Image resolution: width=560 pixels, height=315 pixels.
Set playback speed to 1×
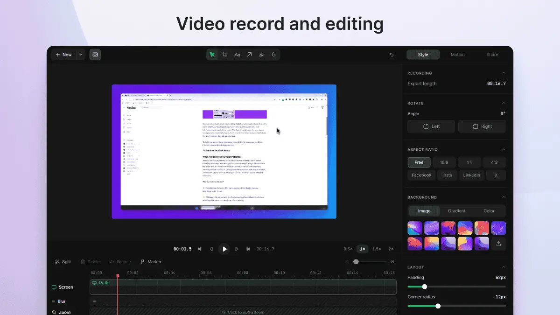pos(362,249)
